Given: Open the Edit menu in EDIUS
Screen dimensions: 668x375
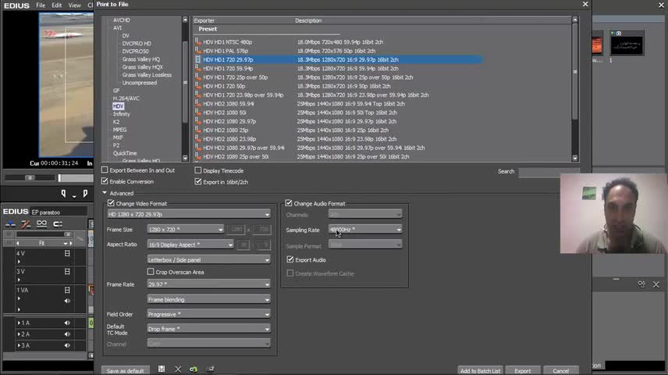Looking at the screenshot, I should 57,5.
